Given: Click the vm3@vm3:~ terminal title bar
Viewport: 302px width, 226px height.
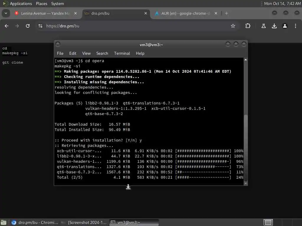Looking at the screenshot, I should [151, 45].
